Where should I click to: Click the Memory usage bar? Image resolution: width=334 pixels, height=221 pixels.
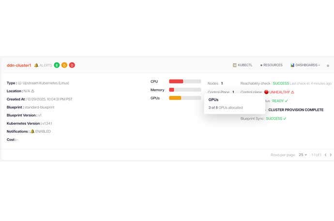[184, 90]
